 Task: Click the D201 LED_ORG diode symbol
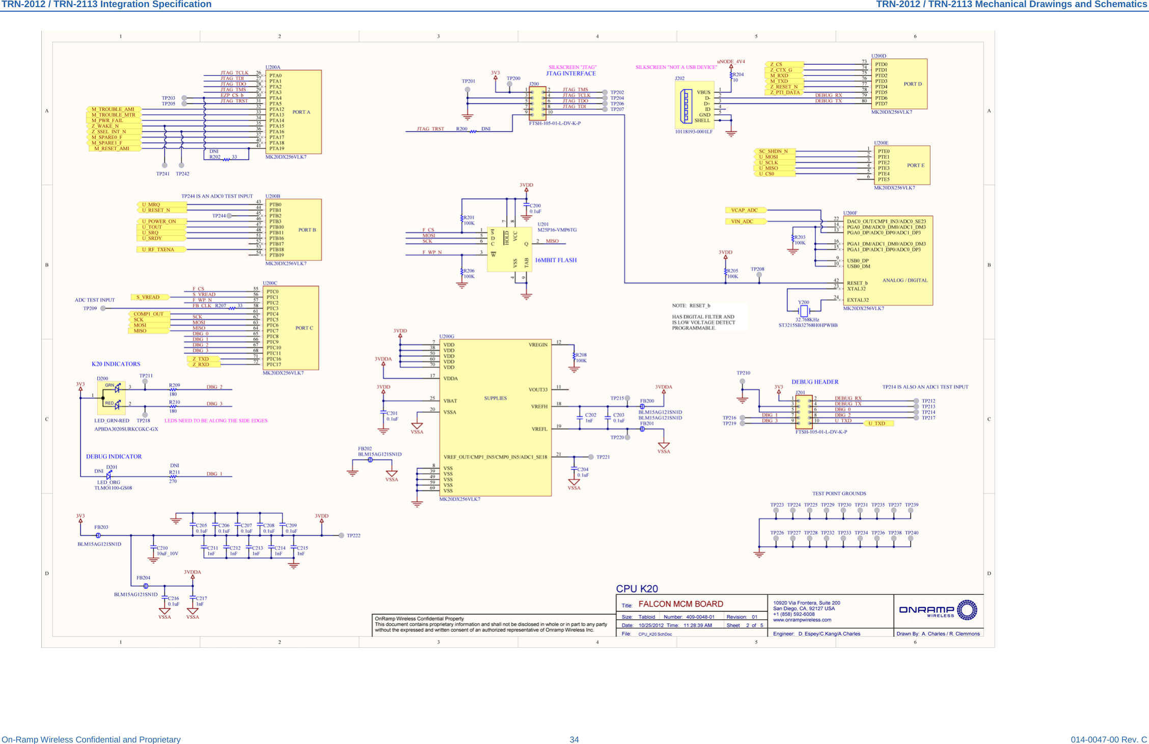coord(108,476)
